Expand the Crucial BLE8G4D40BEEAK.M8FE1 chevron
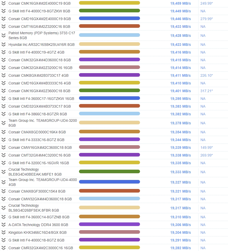 4,172
